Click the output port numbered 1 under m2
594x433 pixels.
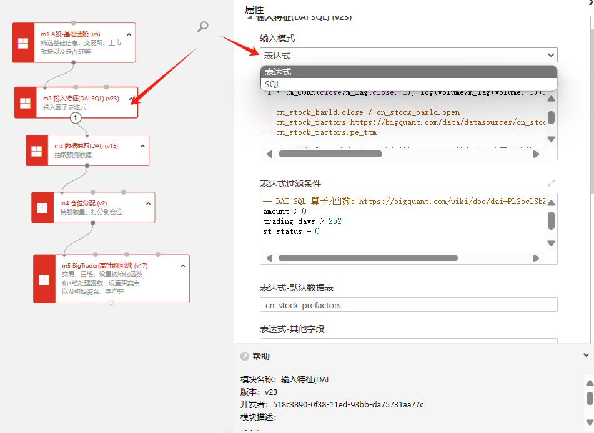pyautogui.click(x=76, y=117)
